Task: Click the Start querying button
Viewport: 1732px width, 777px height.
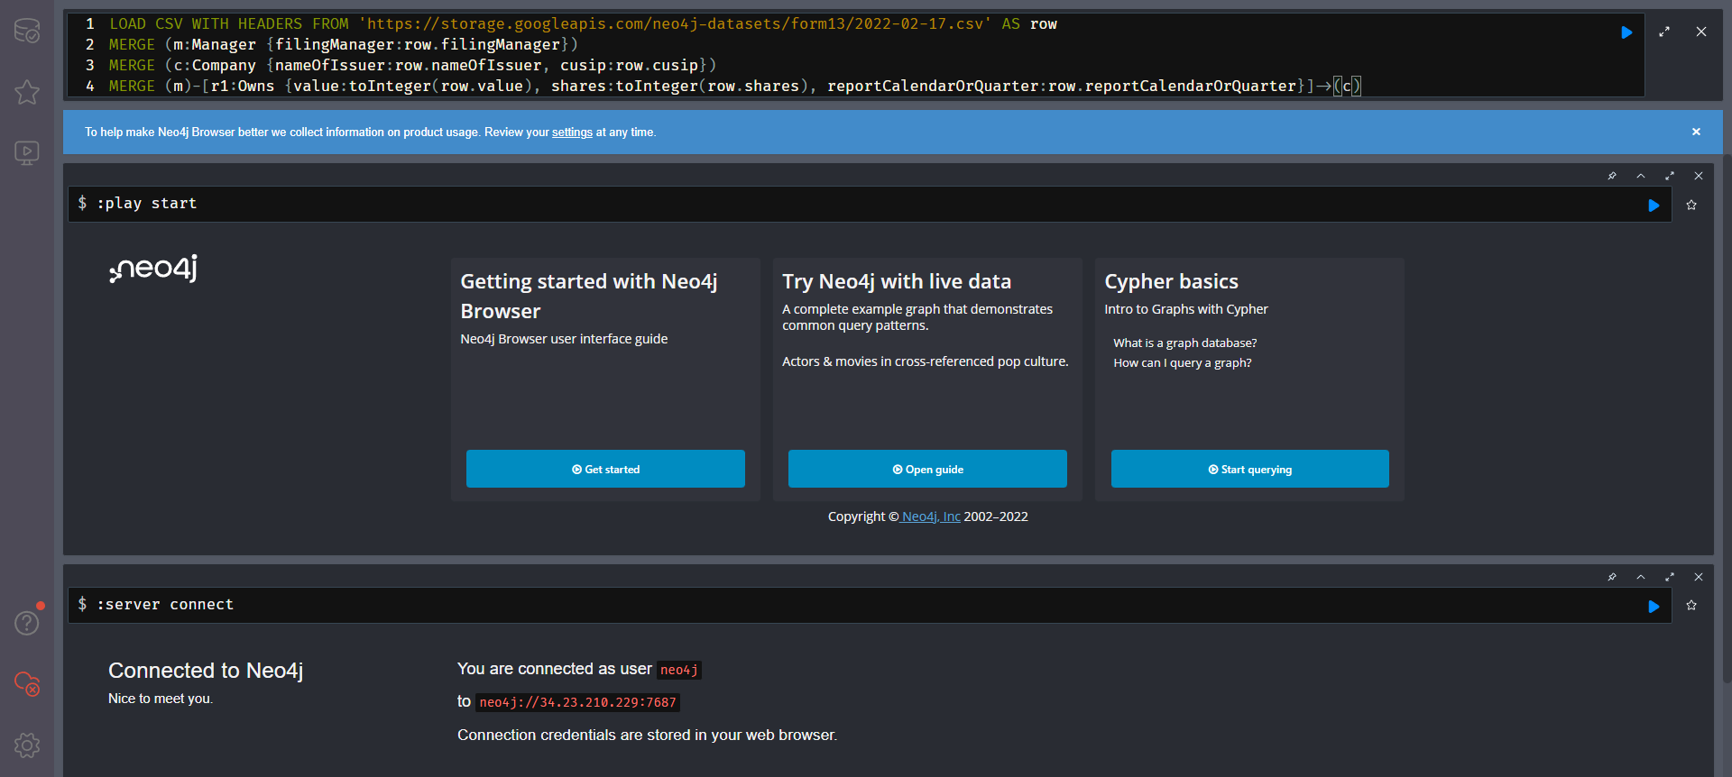Action: point(1250,469)
